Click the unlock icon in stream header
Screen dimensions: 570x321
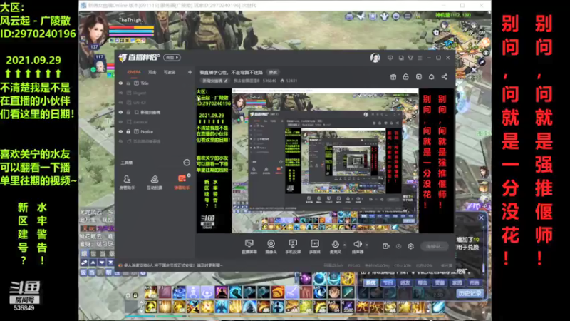(405, 77)
